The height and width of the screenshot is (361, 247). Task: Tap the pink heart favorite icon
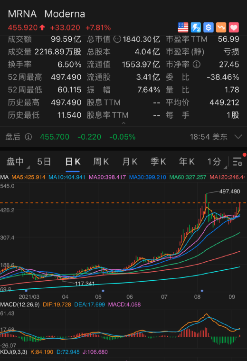(x=234, y=28)
